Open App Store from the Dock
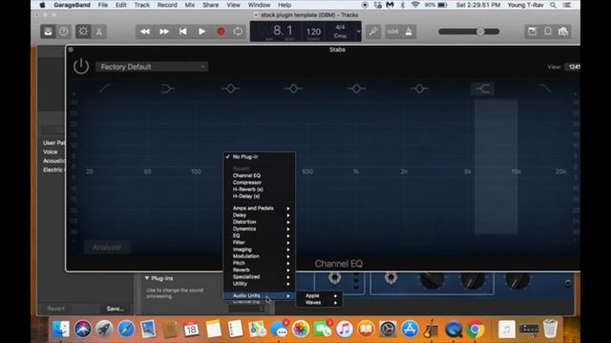The image size is (611, 343). tap(410, 330)
